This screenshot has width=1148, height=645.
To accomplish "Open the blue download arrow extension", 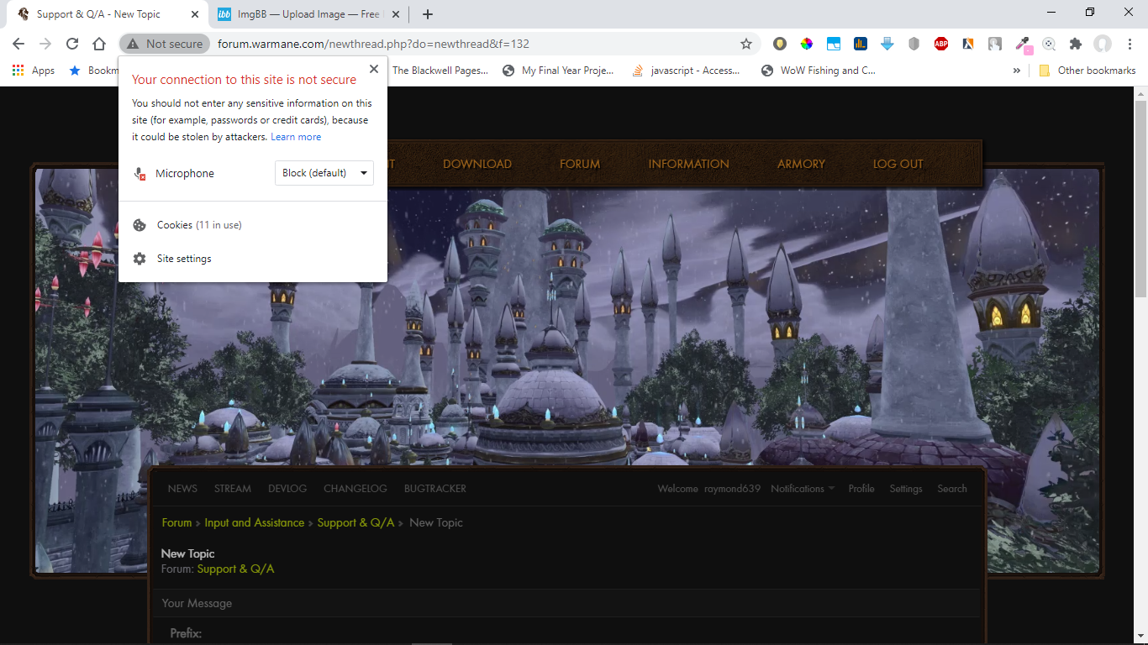I will [x=887, y=44].
